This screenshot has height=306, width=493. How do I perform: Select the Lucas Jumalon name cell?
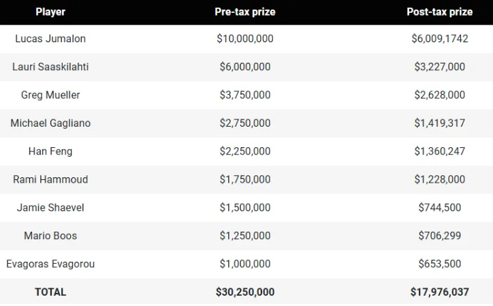point(50,39)
